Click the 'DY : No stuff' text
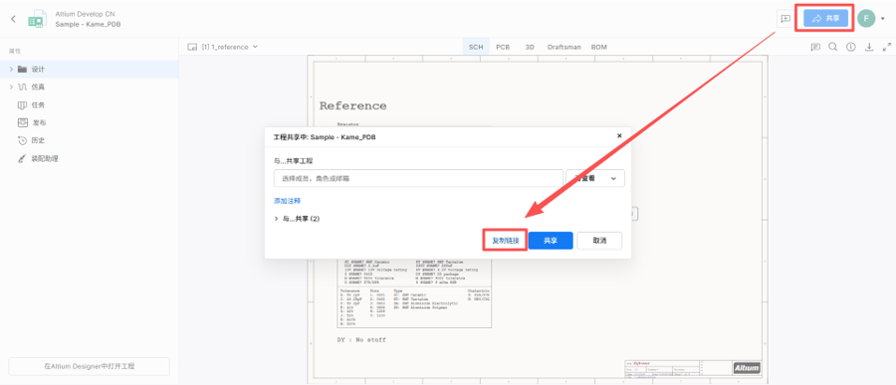Viewport: 896px width, 385px height. point(361,340)
